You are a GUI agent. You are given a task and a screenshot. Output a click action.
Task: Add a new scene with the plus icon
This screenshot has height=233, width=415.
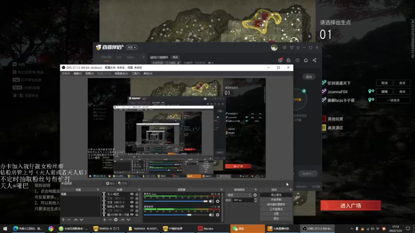[x=63, y=220]
